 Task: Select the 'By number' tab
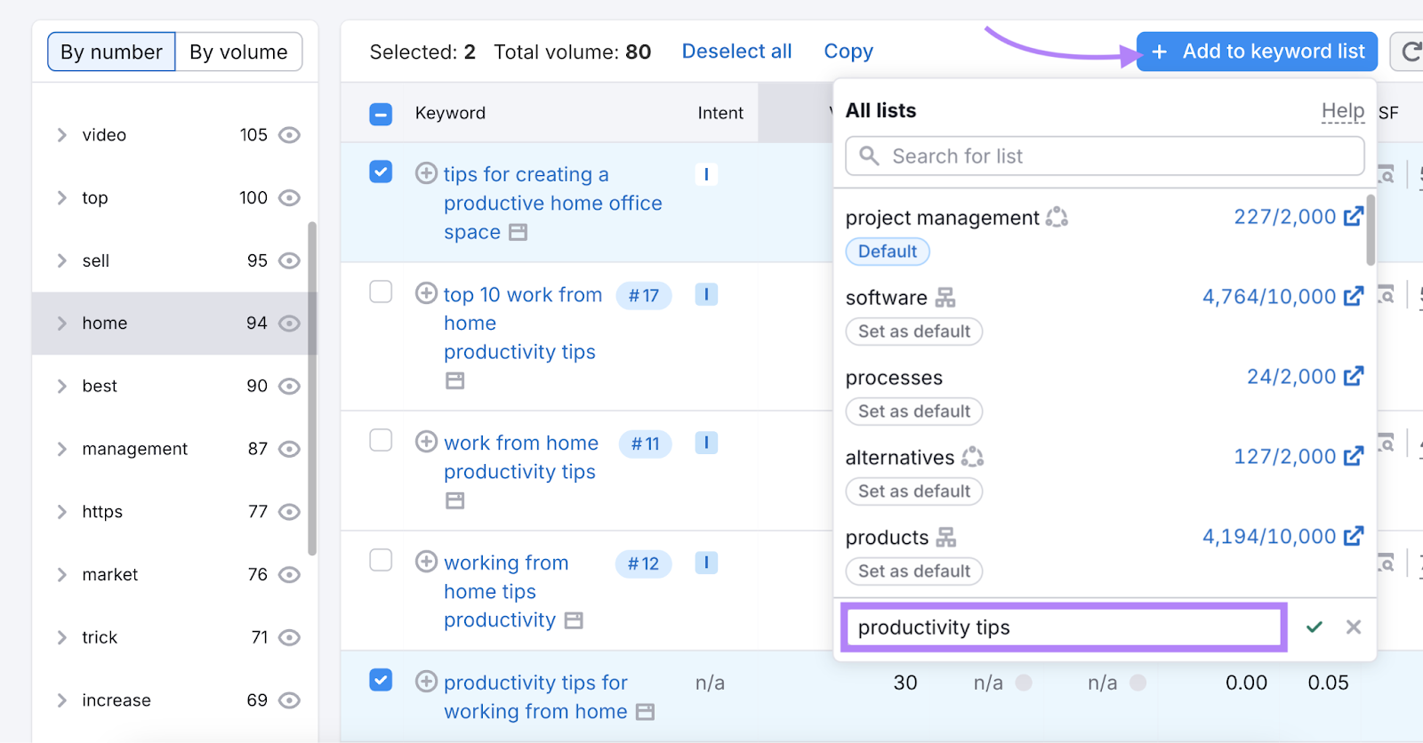point(111,52)
